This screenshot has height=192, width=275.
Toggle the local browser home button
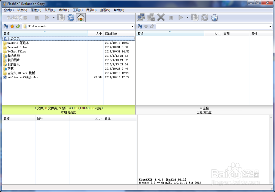(x=81, y=18)
